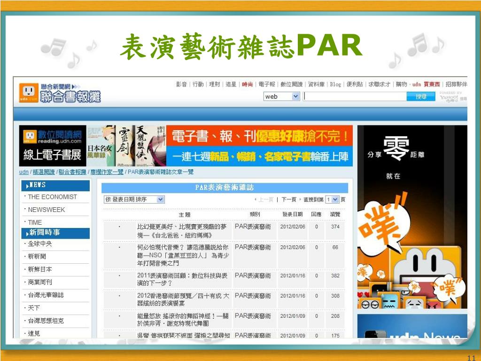
Task: Go to 聯合書報攤 breadcrumb link
Action: [72, 172]
